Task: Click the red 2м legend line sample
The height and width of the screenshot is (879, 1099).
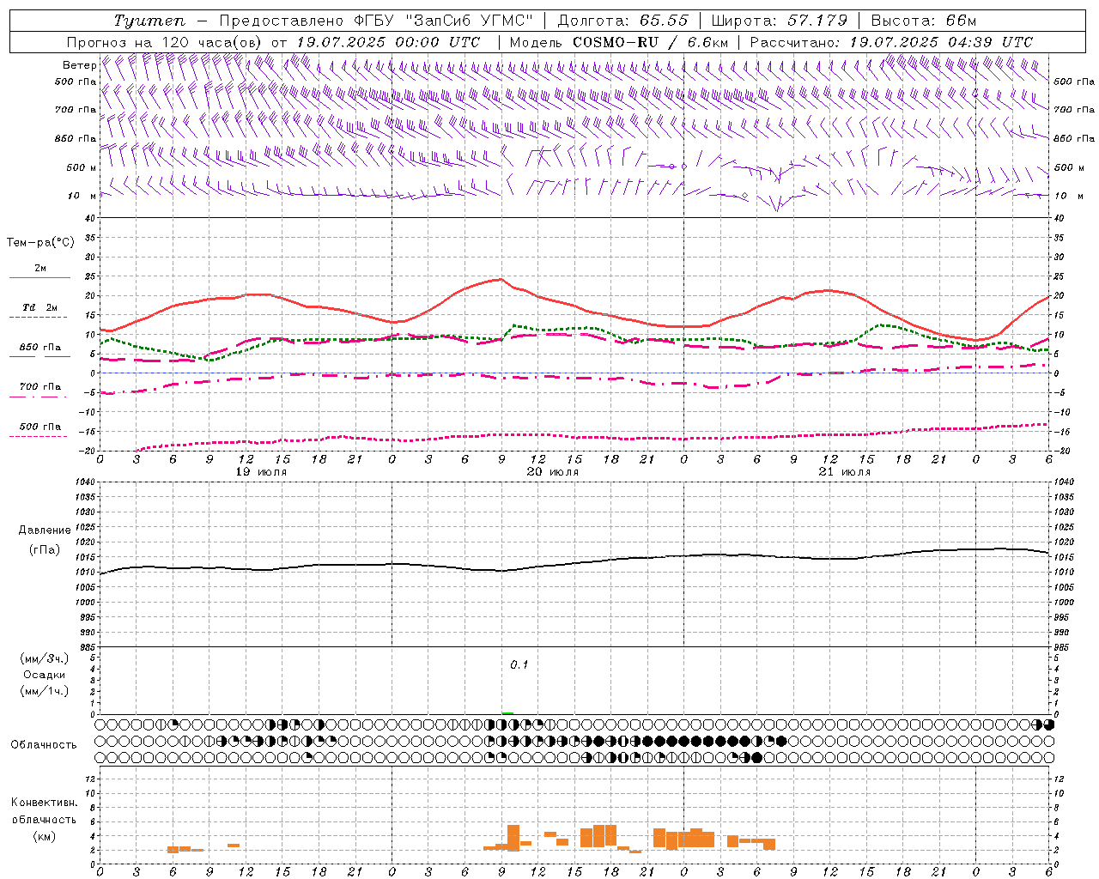Action: tap(39, 277)
